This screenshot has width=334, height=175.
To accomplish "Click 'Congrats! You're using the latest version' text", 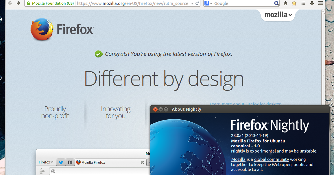I will (x=169, y=54).
